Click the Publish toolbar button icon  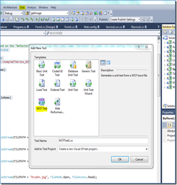click(143, 19)
